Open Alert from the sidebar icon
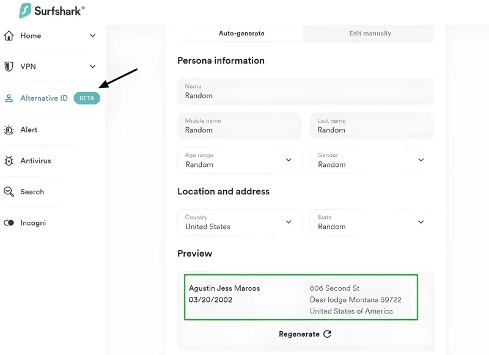The height and width of the screenshot is (355, 489). 9,130
